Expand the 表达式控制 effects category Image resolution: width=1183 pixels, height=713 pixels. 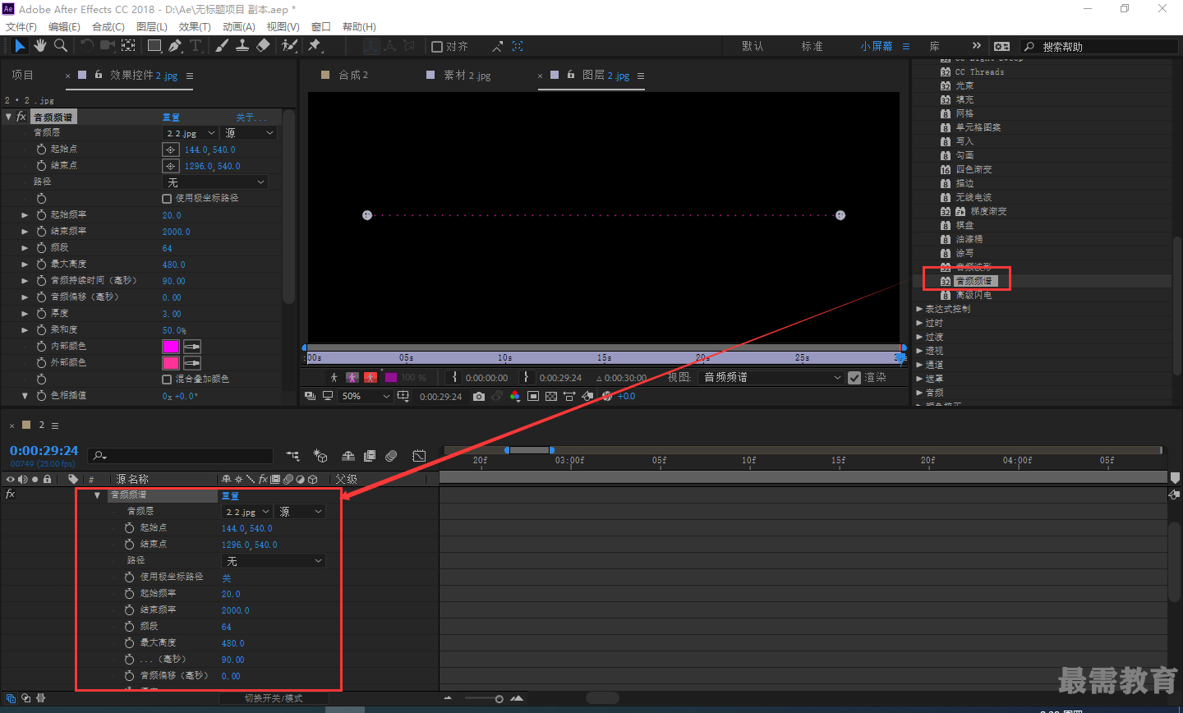(919, 309)
